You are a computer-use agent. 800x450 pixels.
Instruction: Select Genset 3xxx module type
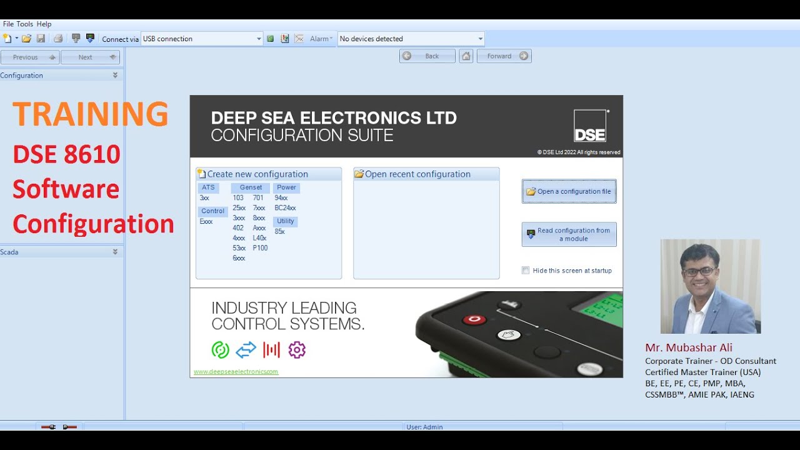click(239, 218)
